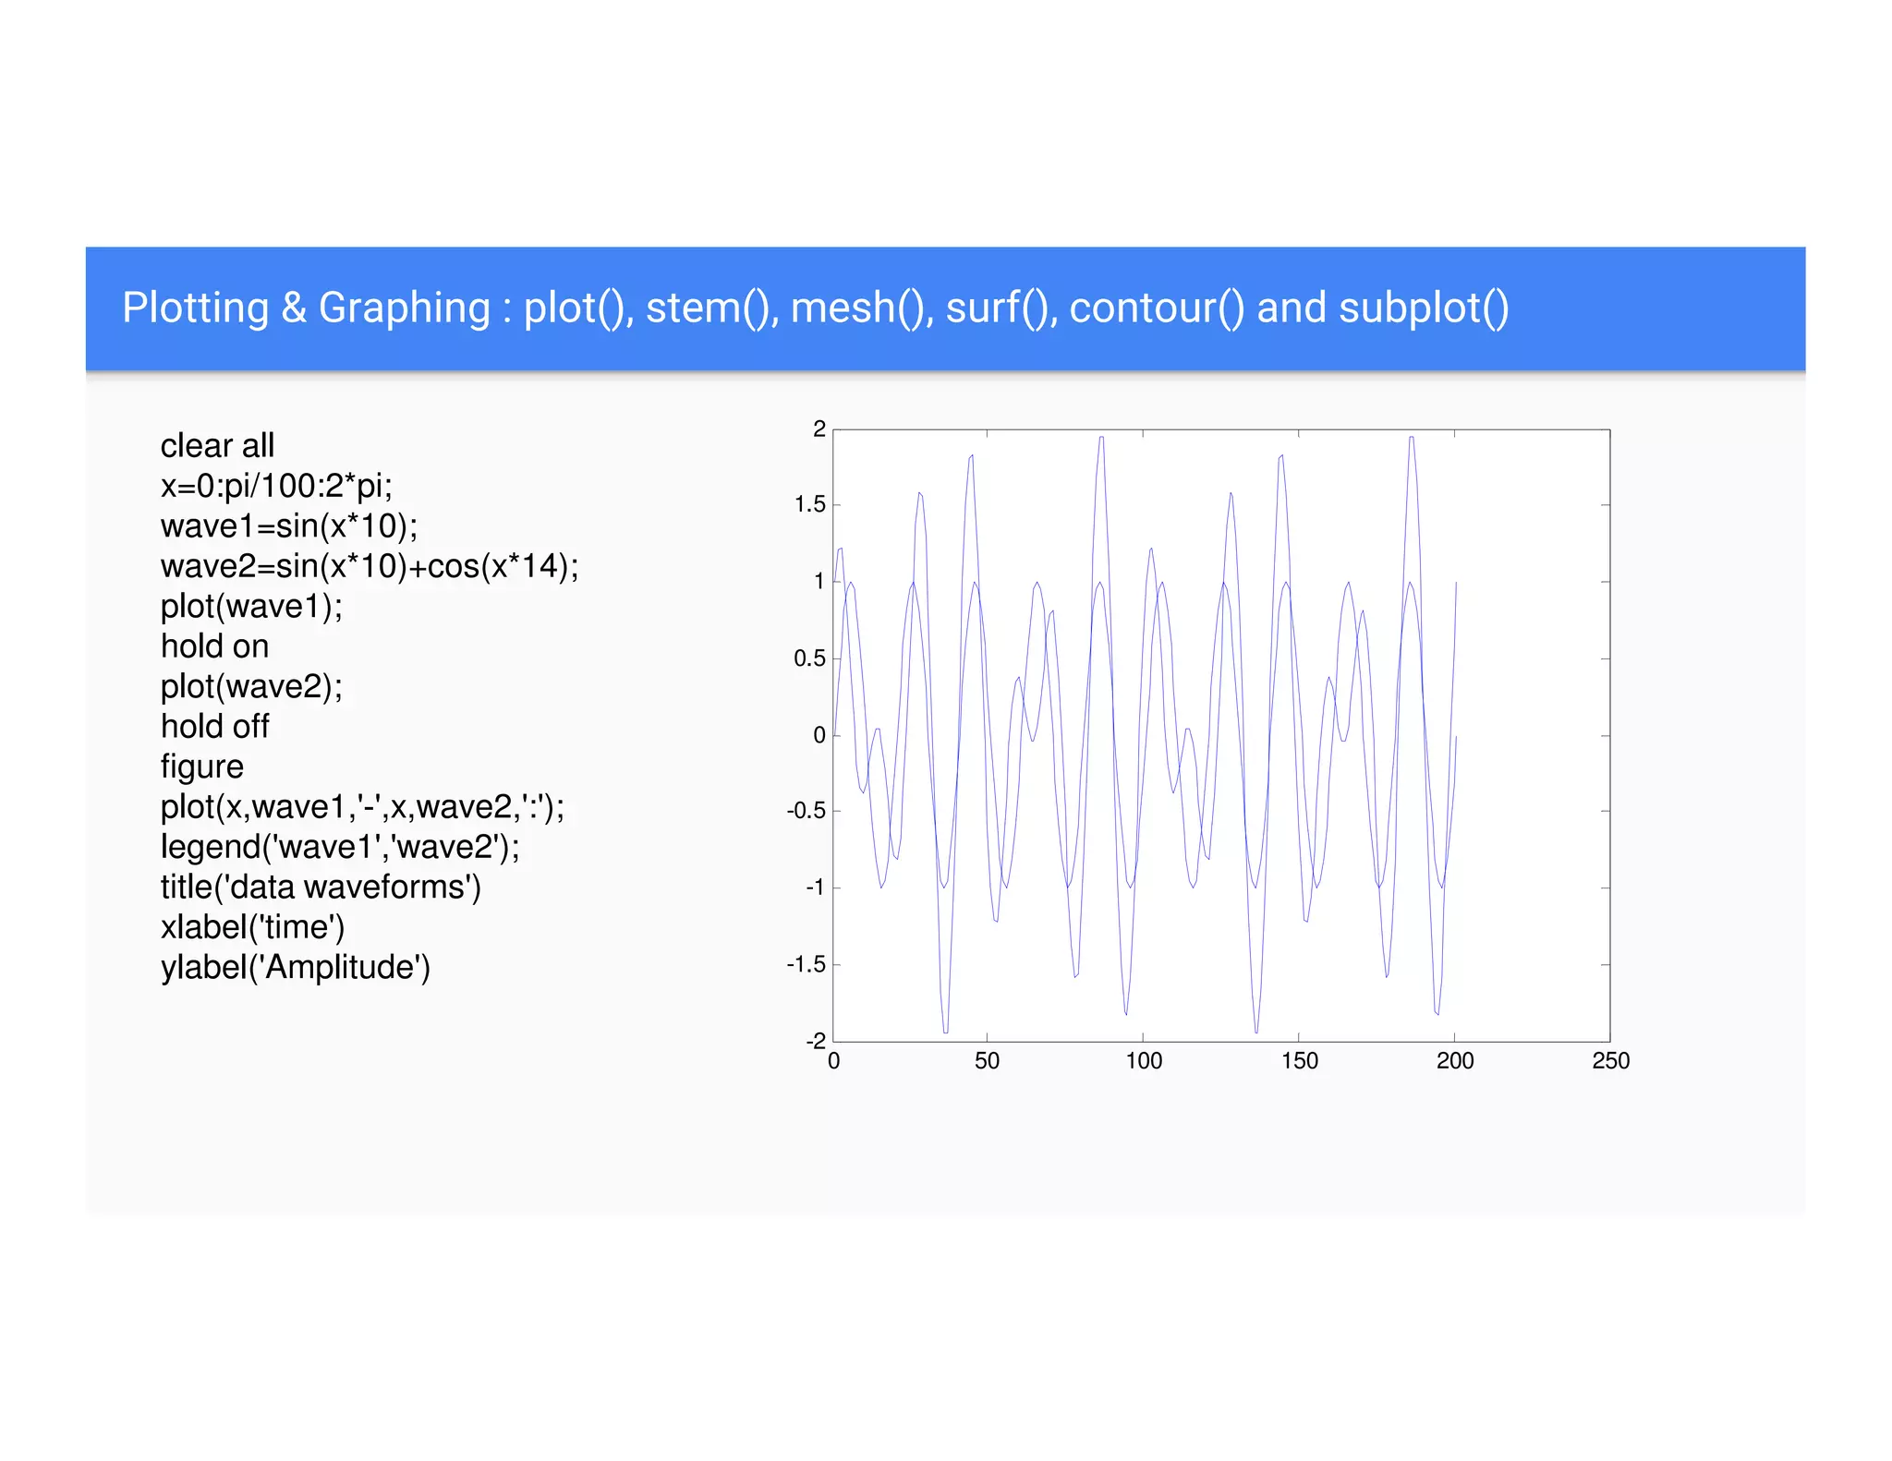Viewport: 1892px width, 1461px height.
Task: Click the slide title about plotting and graphing
Action: [x=815, y=308]
